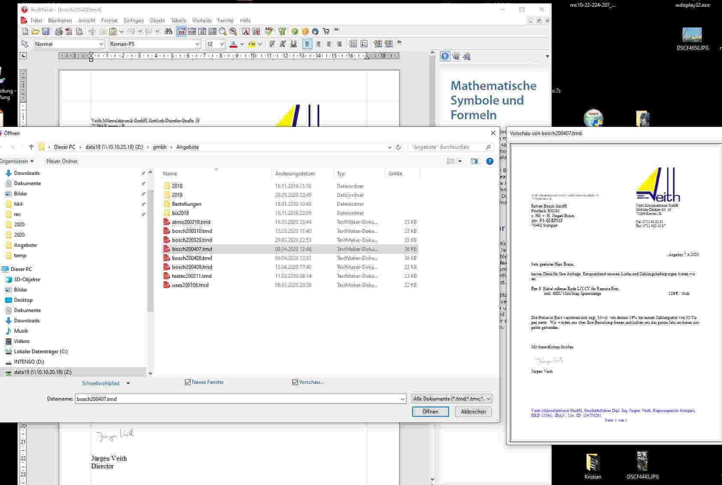Screen dimensions: 722x485
Task: Click the up-folder arrow in Open dialog
Action: pos(31,147)
